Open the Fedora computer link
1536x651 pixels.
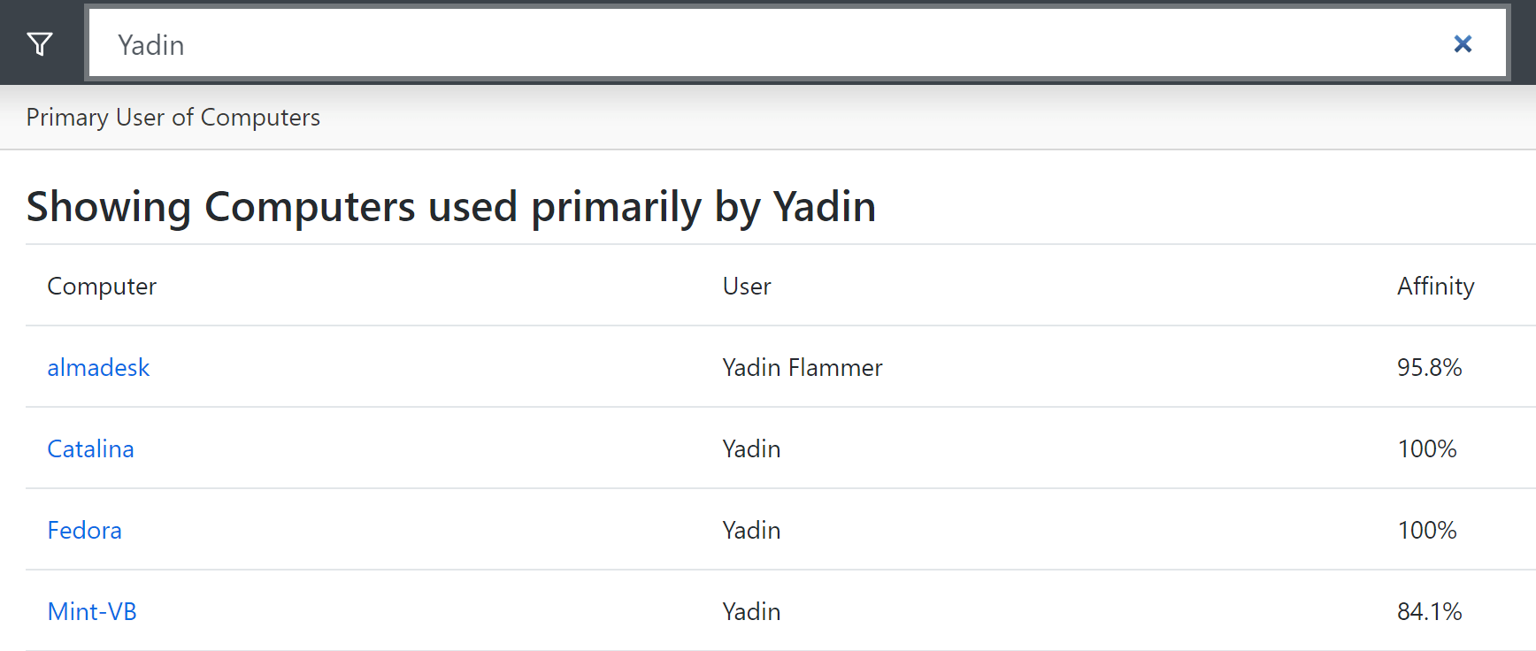84,531
